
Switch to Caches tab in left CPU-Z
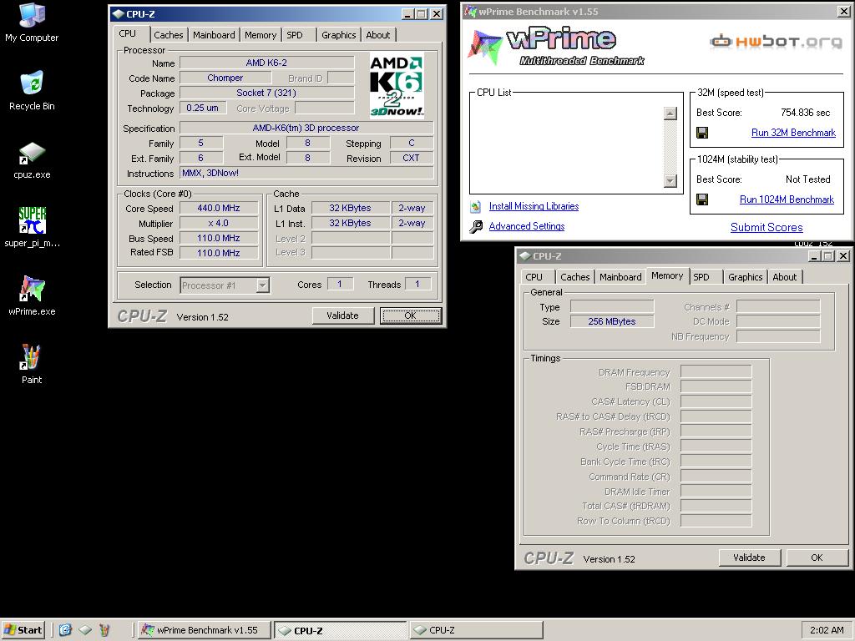coord(169,35)
